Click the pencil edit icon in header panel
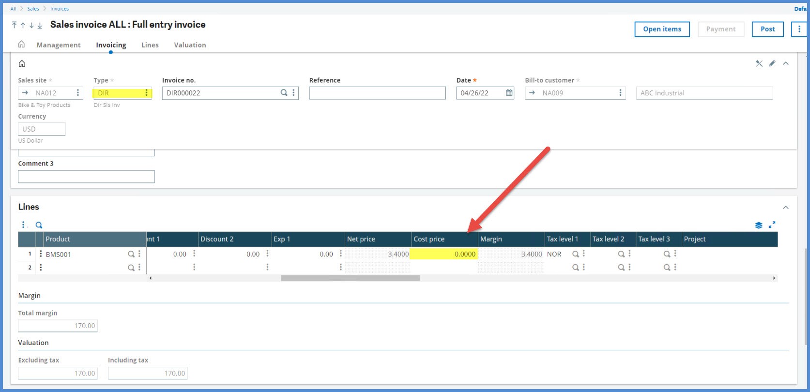810x392 pixels. [x=772, y=63]
